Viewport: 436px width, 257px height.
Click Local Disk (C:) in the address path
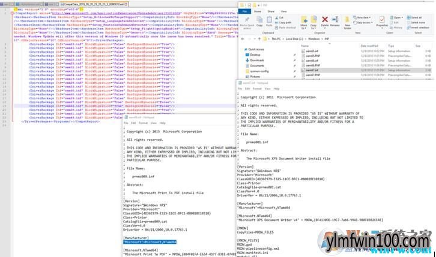(x=294, y=39)
